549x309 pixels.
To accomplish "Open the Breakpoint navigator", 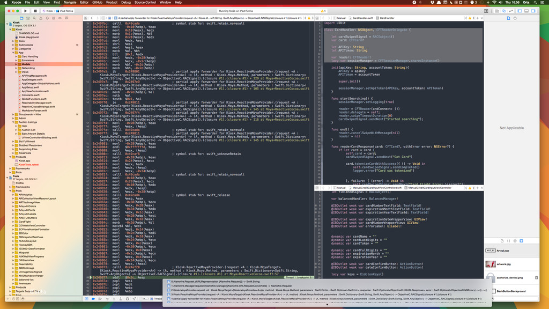I will click(x=60, y=18).
